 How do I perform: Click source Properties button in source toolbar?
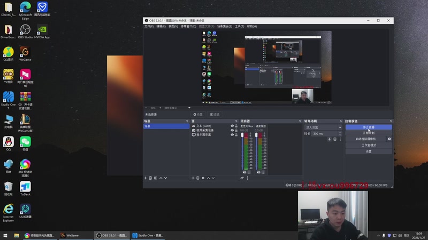(198, 115)
